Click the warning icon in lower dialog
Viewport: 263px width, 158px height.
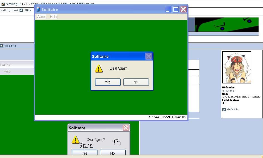[76, 140]
